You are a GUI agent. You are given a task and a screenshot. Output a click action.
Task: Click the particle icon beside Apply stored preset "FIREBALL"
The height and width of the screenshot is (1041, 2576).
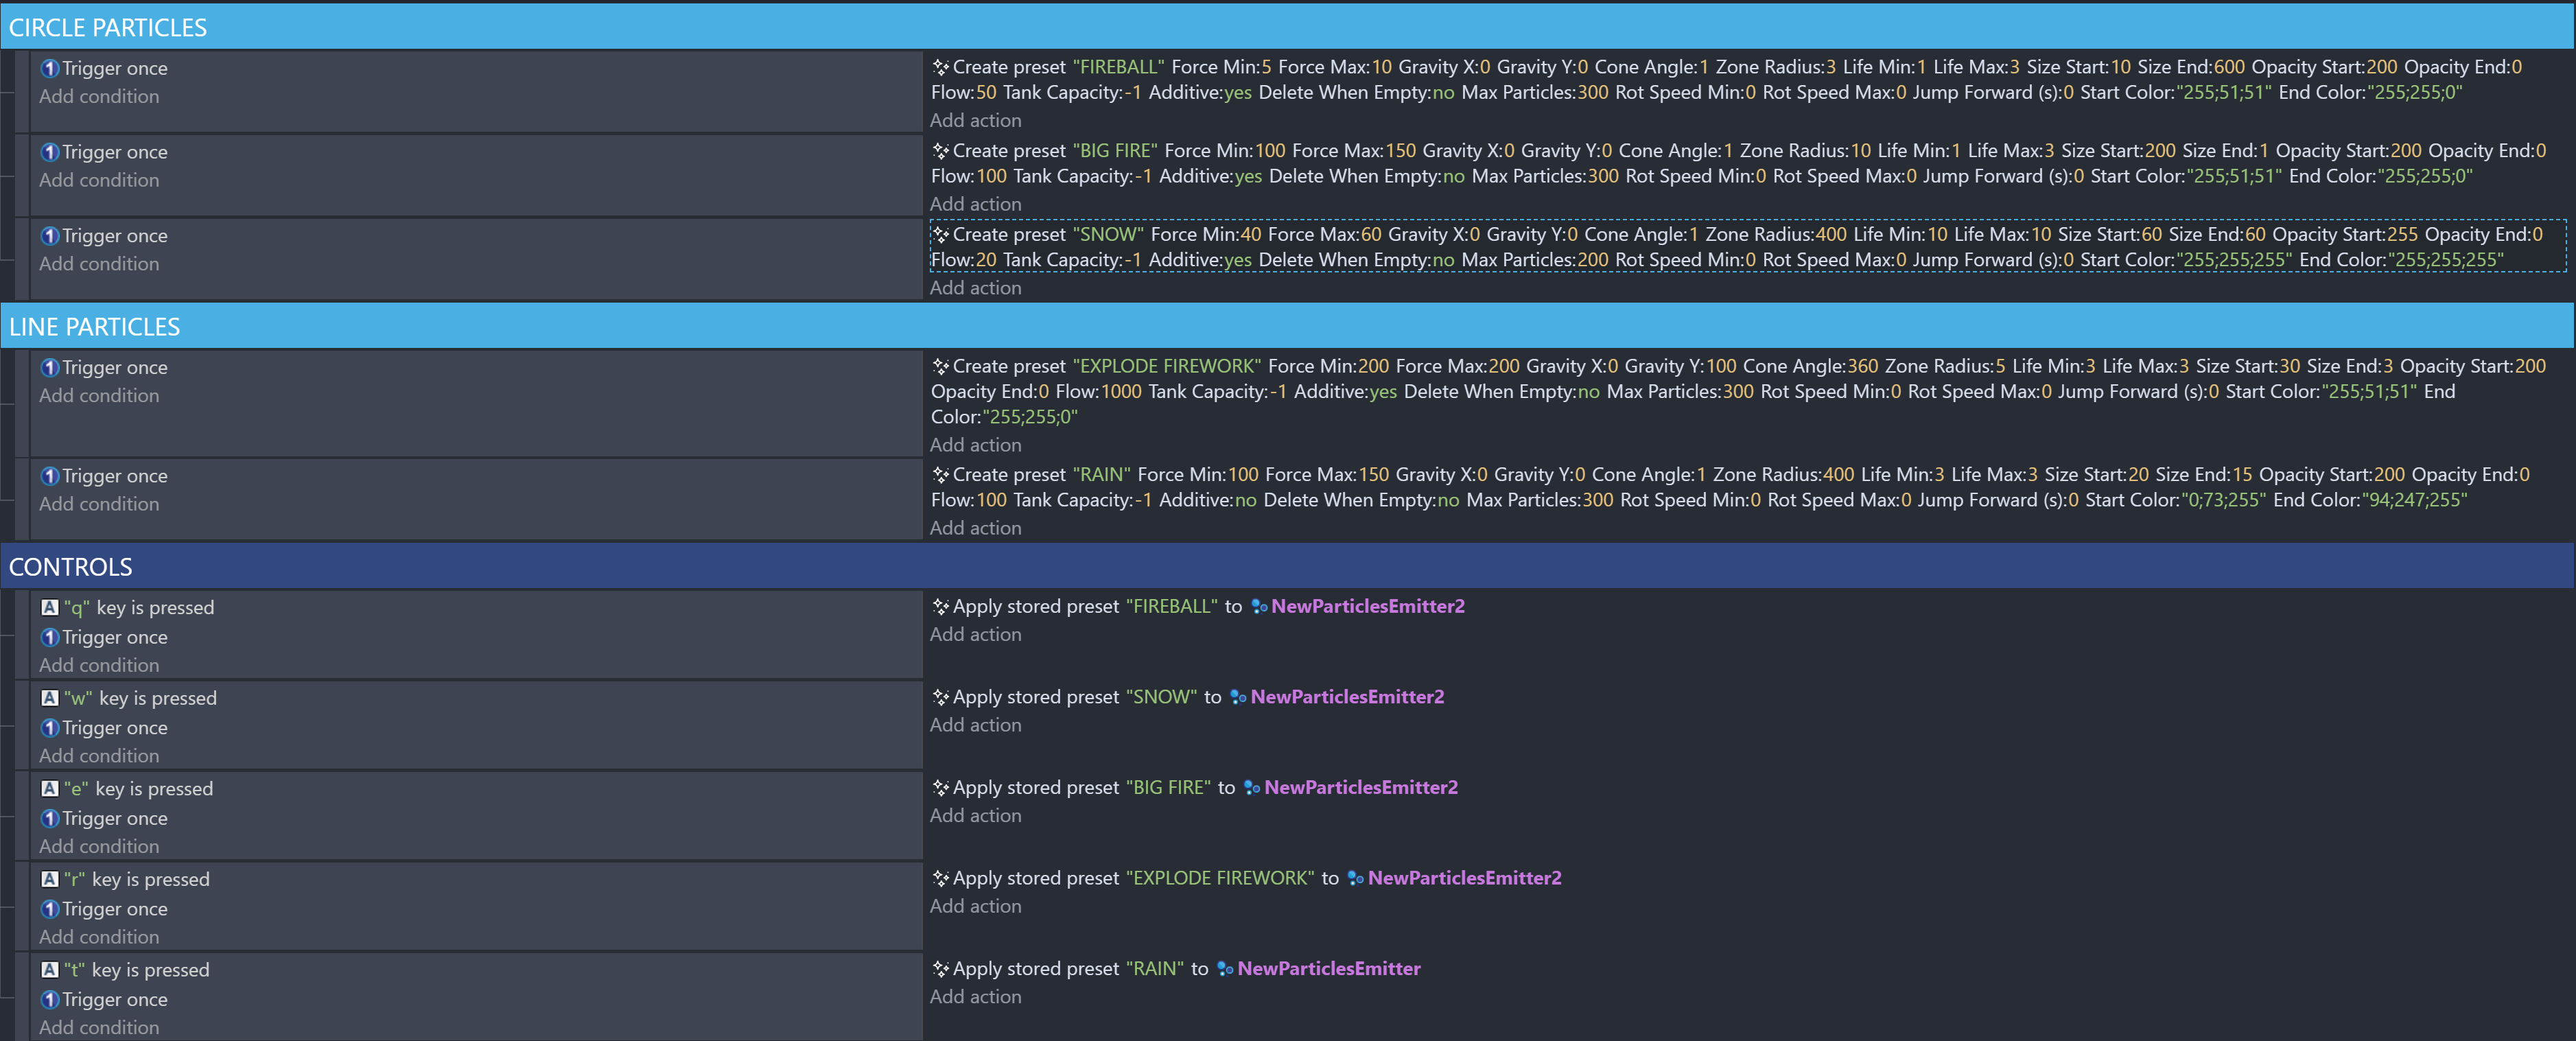tap(940, 606)
